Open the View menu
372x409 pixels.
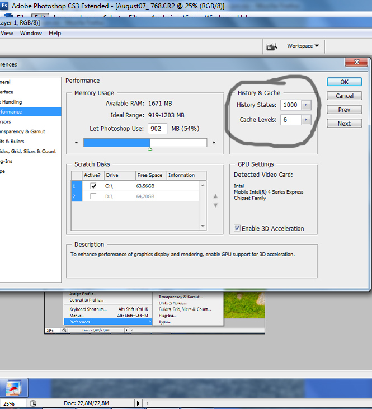[7, 33]
